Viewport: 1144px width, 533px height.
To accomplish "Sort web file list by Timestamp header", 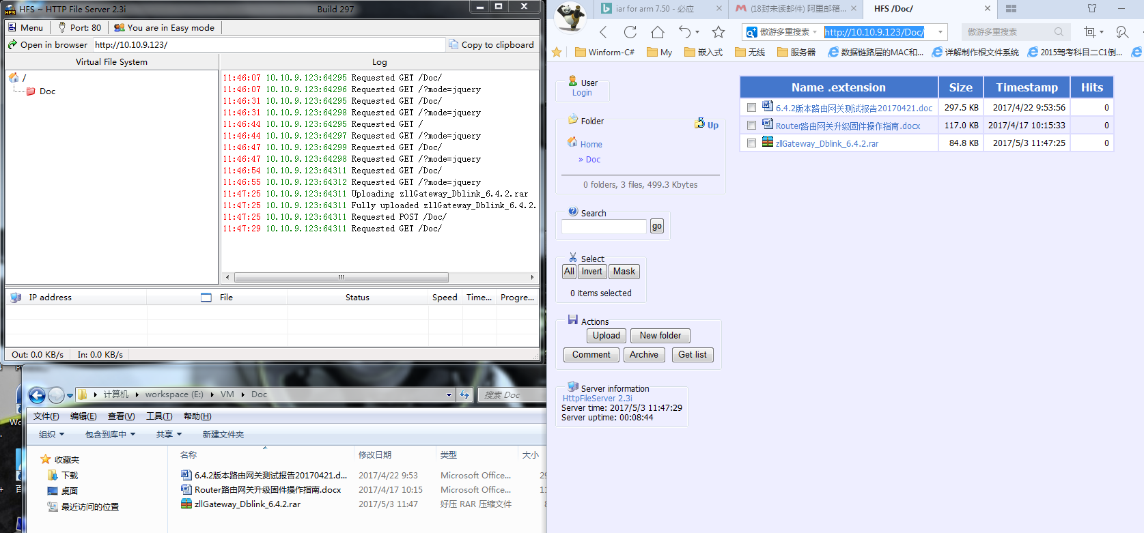I will 1027,87.
